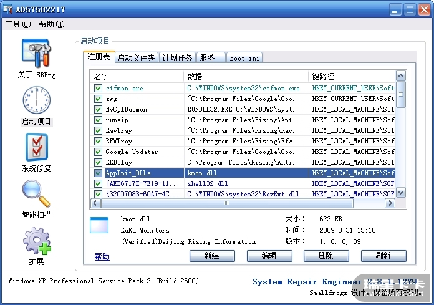434x305 pixels.
Task: Click the horizontal scrollbar right arrow
Action: 391,203
